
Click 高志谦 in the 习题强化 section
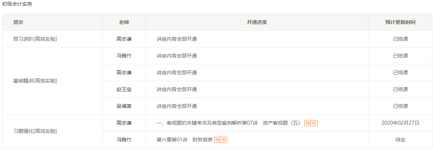124,123
